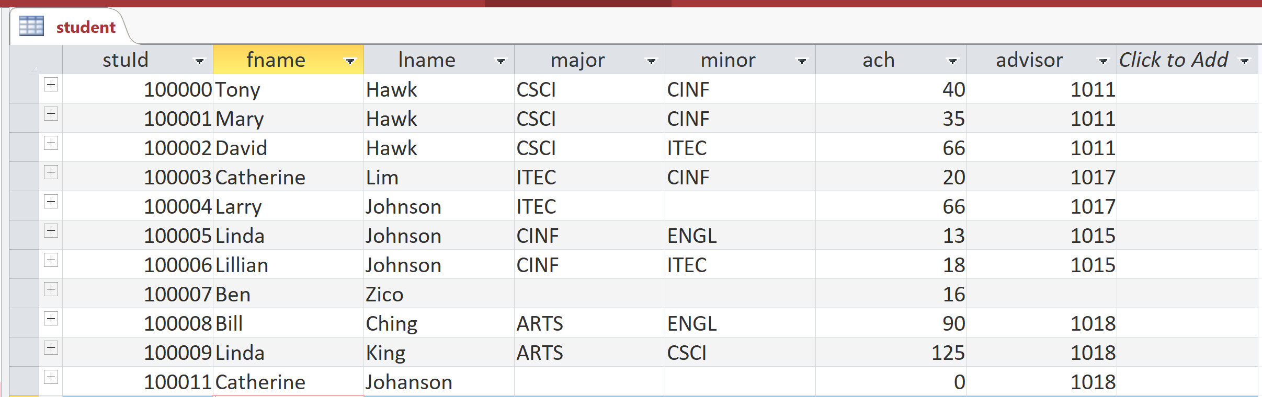The width and height of the screenshot is (1262, 397).
Task: Open the major column filter dropdown
Action: [x=651, y=61]
